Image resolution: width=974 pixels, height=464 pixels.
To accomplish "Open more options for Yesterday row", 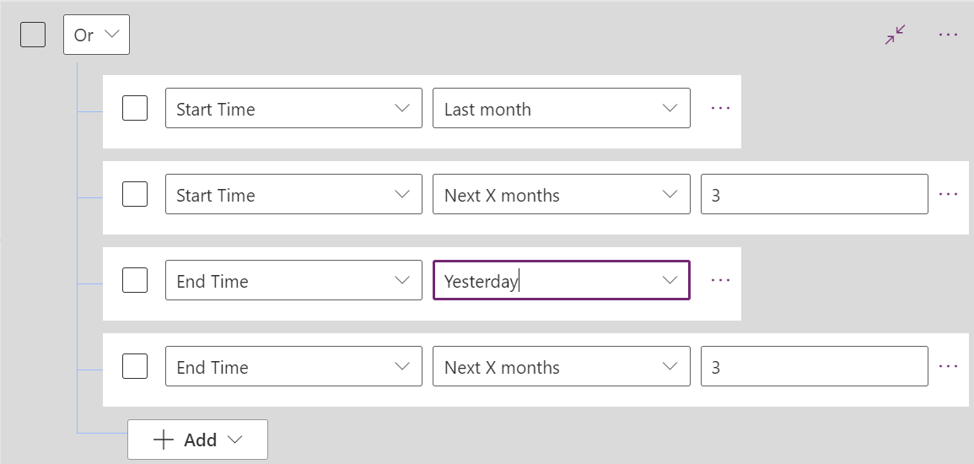I will pyautogui.click(x=720, y=280).
